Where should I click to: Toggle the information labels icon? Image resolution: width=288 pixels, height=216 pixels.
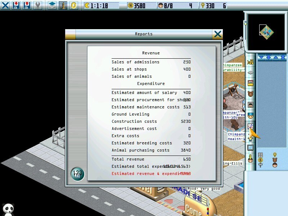point(63,5)
